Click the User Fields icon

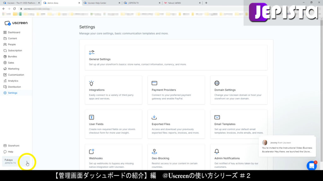pyautogui.click(x=91, y=117)
